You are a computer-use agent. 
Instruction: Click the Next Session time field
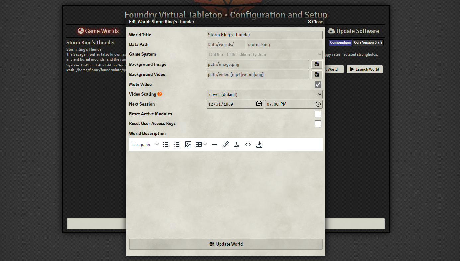point(294,104)
